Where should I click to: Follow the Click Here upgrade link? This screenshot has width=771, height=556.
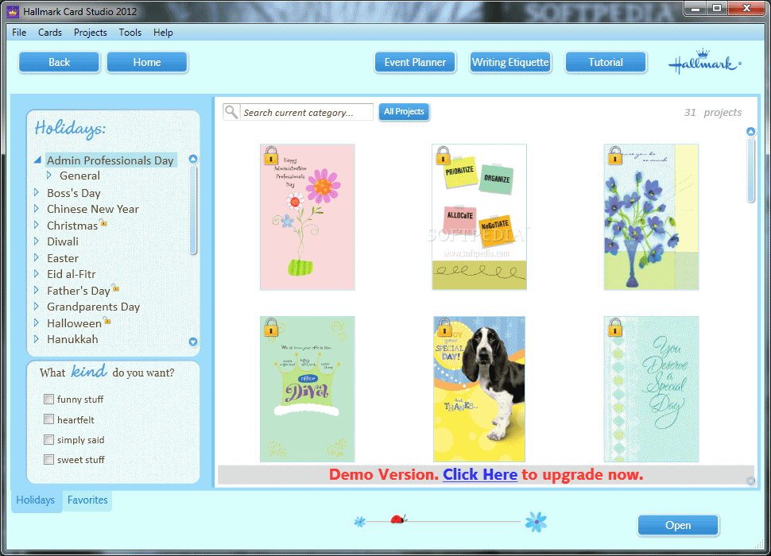480,474
